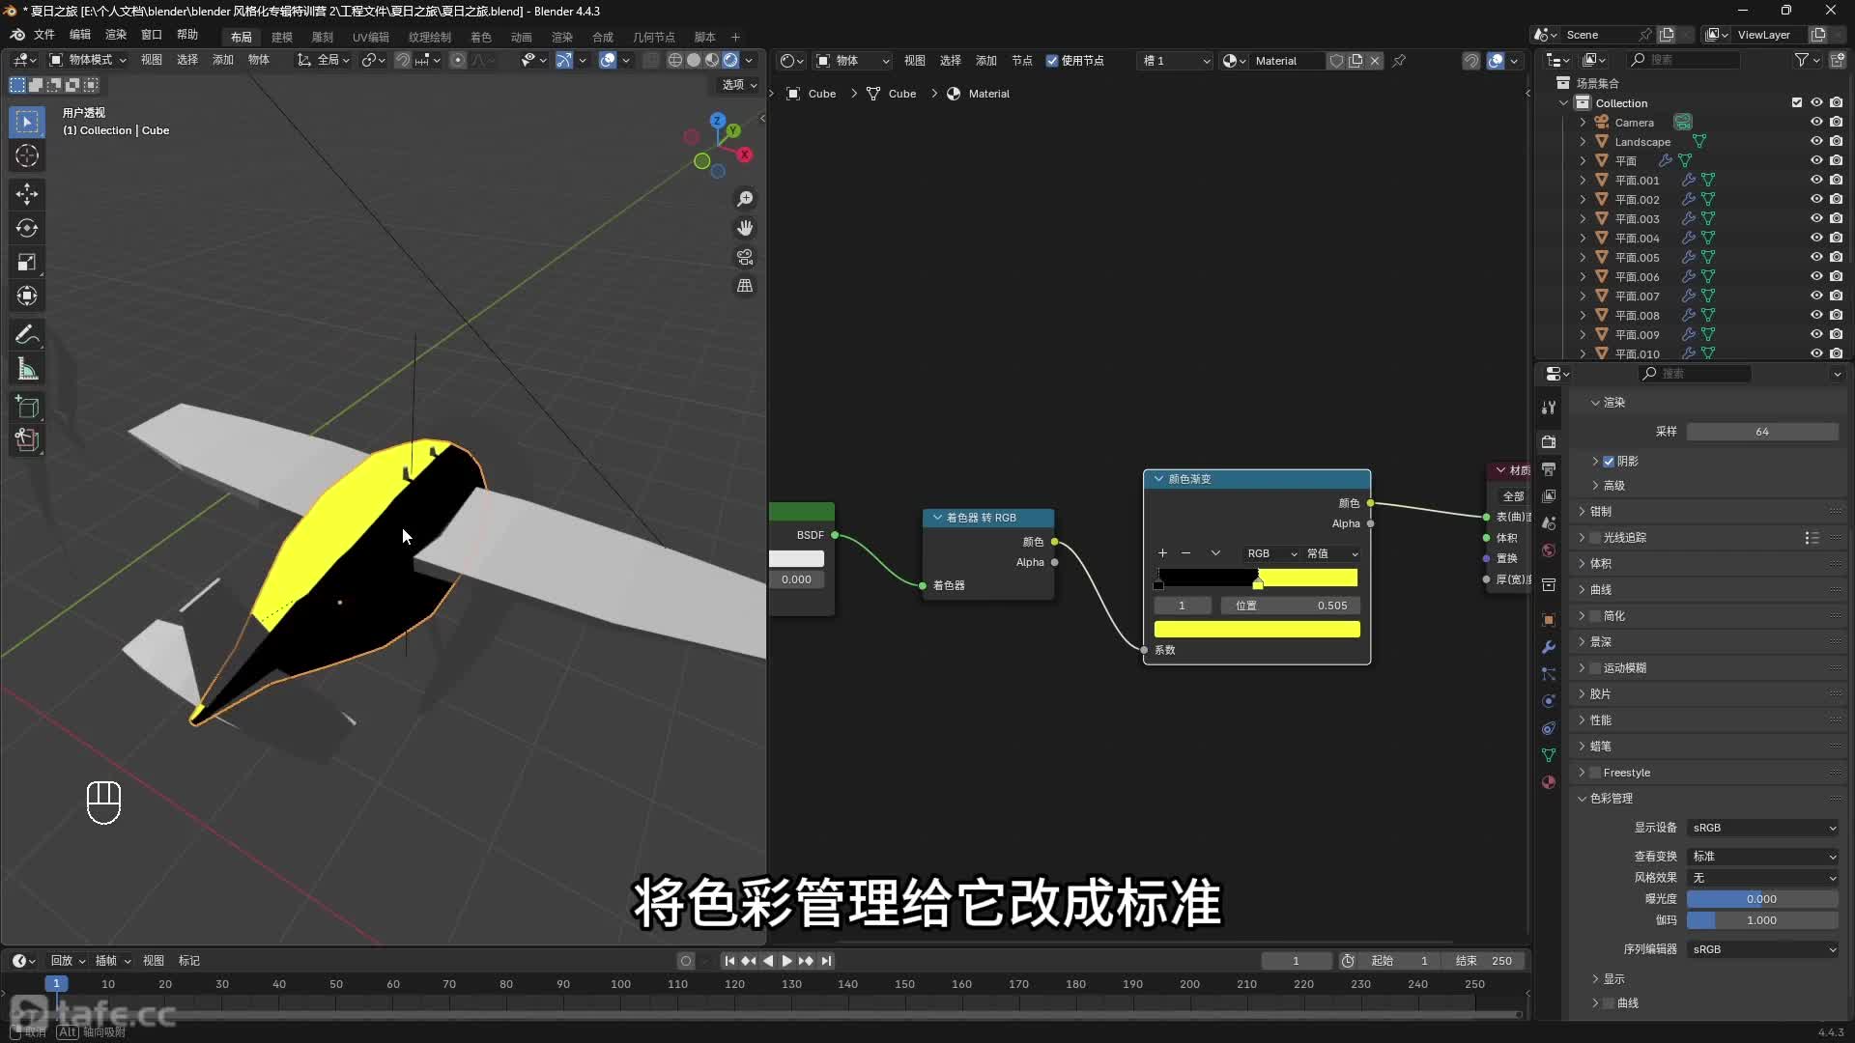
Task: Play the timeline animation
Action: click(786, 961)
